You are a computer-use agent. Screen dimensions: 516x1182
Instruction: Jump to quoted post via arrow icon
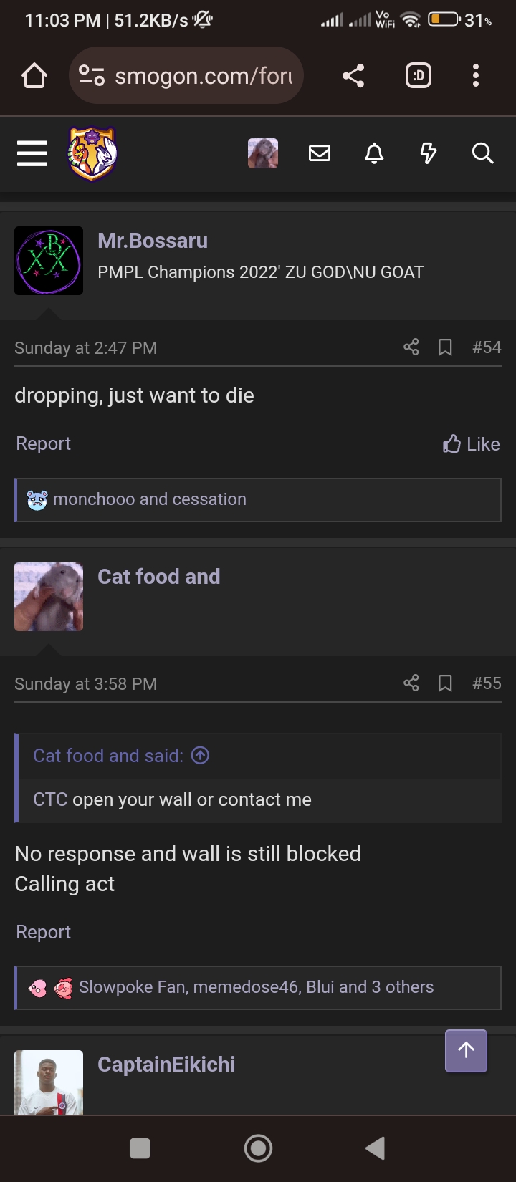pyautogui.click(x=201, y=755)
